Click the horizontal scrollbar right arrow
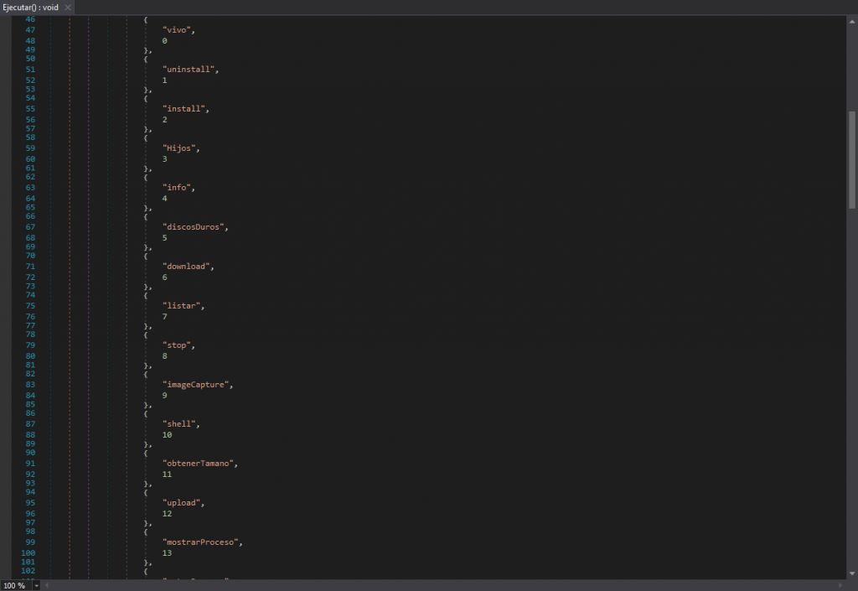 pyautogui.click(x=840, y=585)
